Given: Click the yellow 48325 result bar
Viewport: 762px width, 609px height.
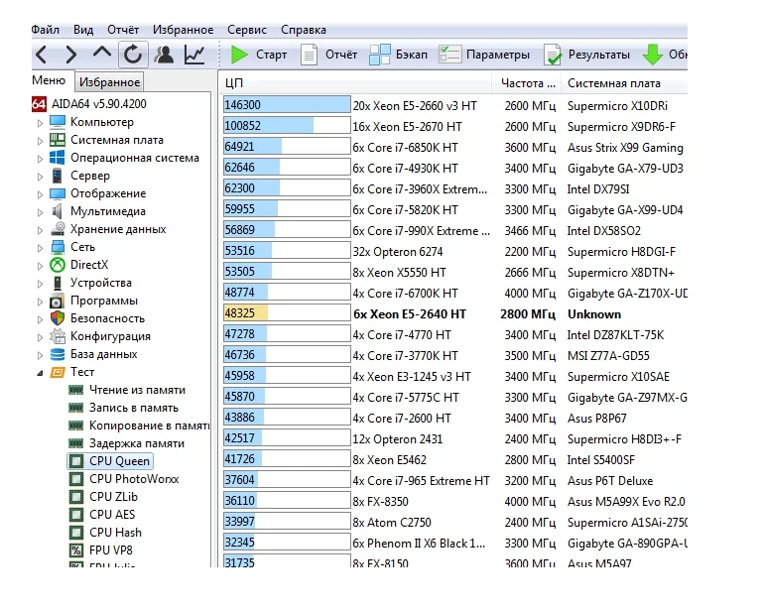Looking at the screenshot, I should (x=287, y=313).
